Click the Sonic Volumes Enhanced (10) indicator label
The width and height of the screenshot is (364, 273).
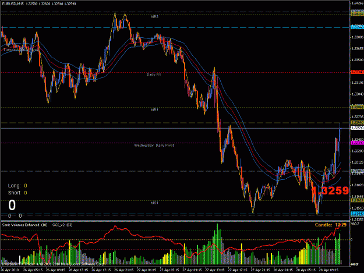tap(25, 225)
